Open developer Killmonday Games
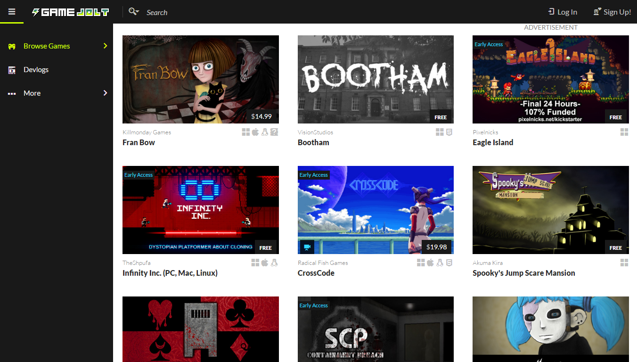Viewport: 637px width, 362px height. pyautogui.click(x=147, y=132)
